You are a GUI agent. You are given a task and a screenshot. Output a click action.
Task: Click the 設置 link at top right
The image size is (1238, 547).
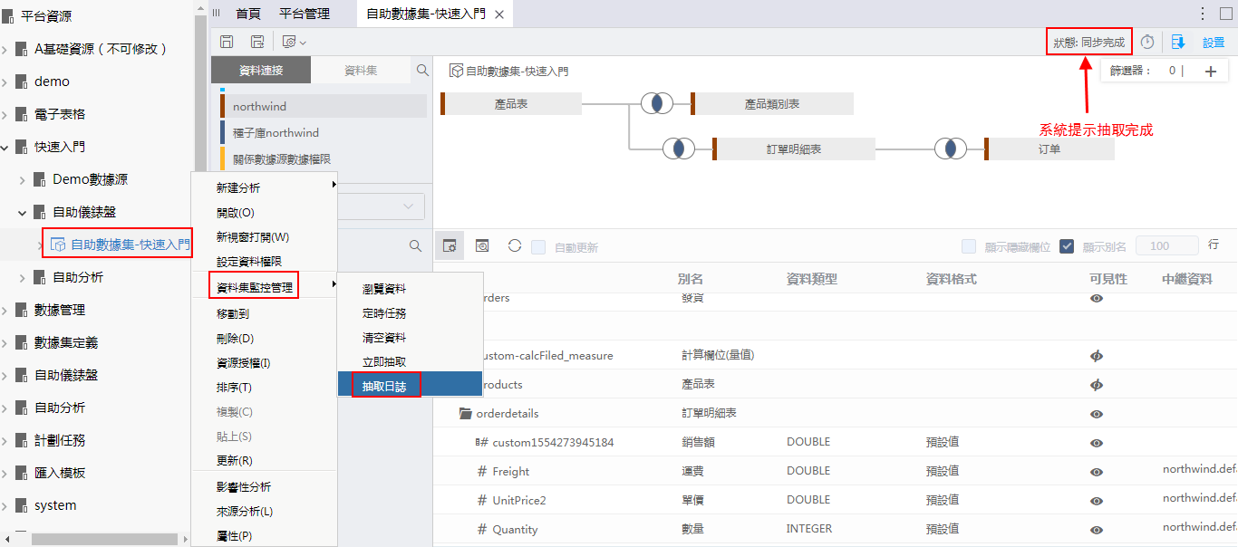[1213, 43]
